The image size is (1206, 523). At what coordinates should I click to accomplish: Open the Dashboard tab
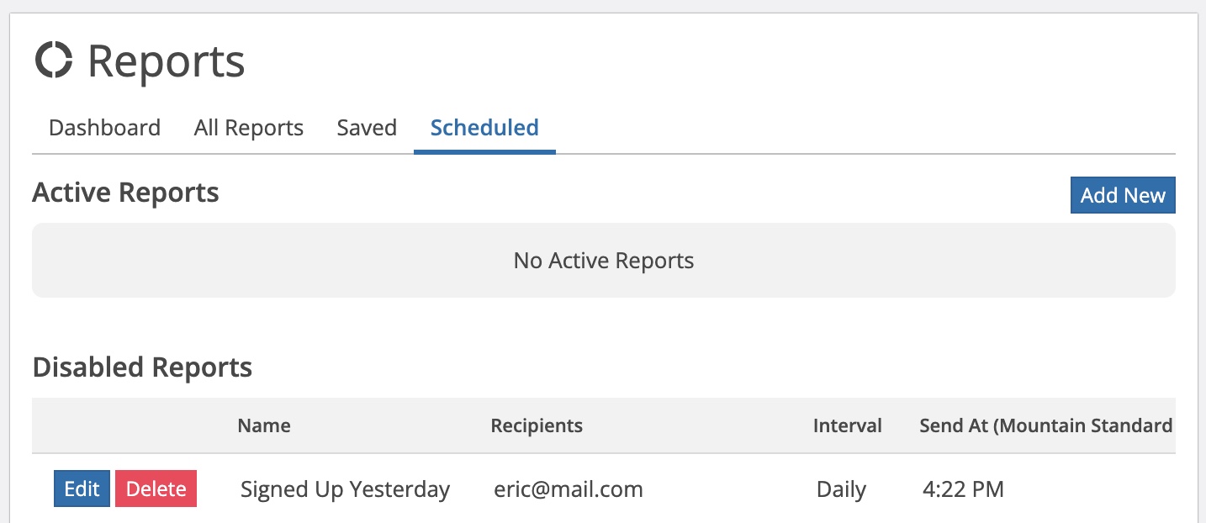tap(104, 128)
